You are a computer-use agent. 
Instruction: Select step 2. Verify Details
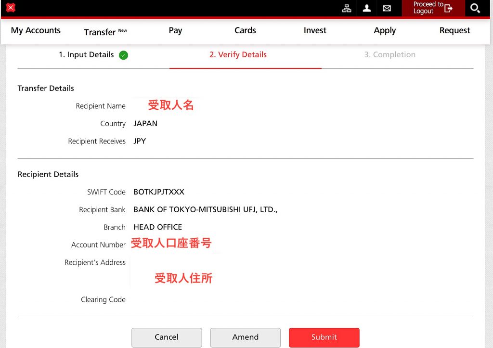(238, 55)
